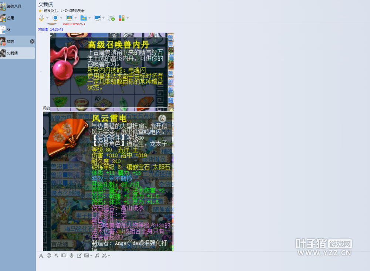Expand the apps grid dropdown arrow
This screenshot has height=271, width=370.
point(128,18)
